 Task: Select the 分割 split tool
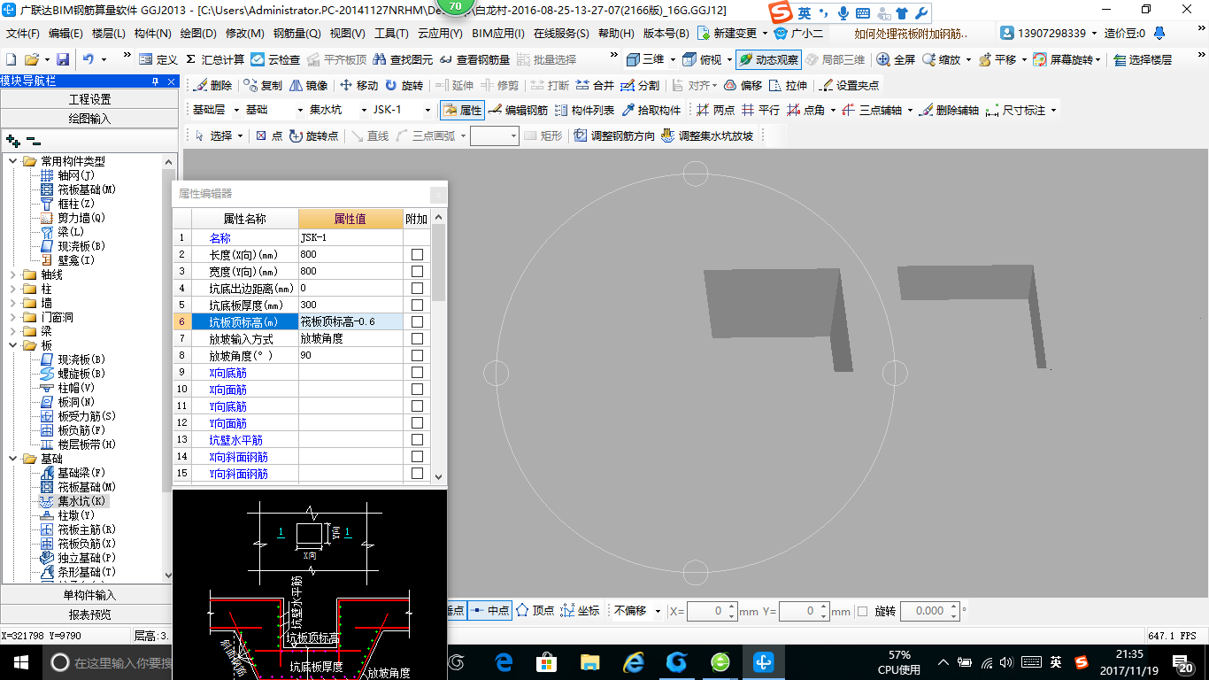[x=639, y=85]
